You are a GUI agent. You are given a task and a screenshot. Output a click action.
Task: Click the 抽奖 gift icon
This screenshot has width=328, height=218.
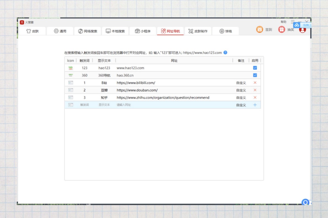[281, 29]
